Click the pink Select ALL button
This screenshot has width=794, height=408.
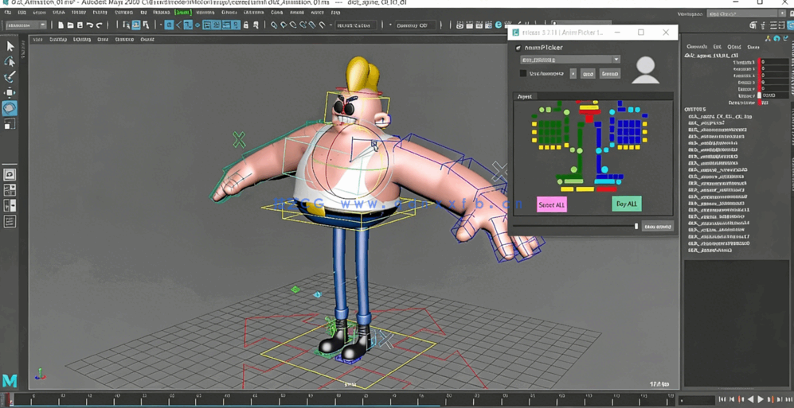coord(551,204)
